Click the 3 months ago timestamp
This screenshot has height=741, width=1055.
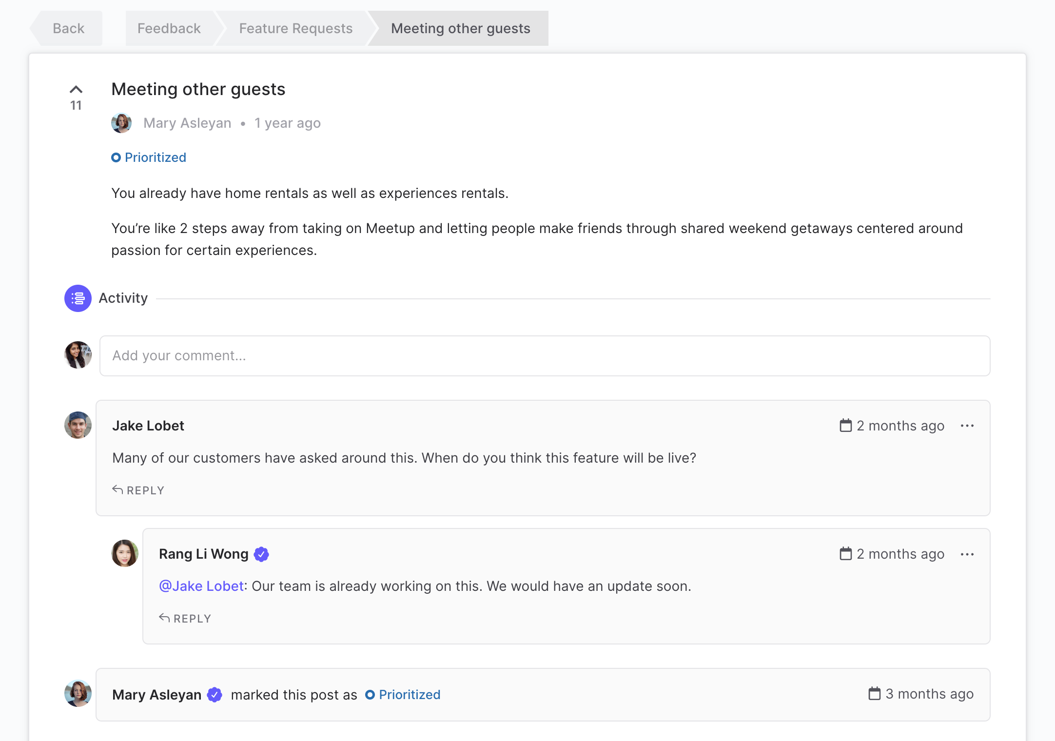[x=930, y=694]
